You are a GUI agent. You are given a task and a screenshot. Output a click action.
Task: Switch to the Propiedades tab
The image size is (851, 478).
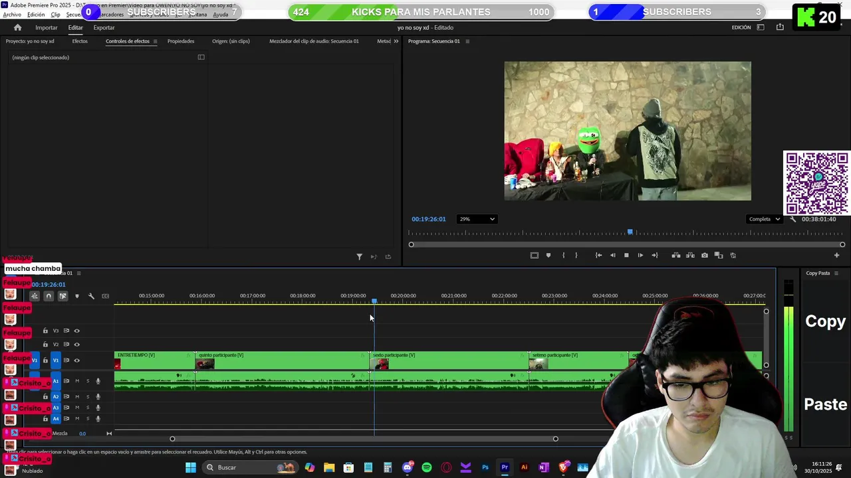pyautogui.click(x=181, y=41)
